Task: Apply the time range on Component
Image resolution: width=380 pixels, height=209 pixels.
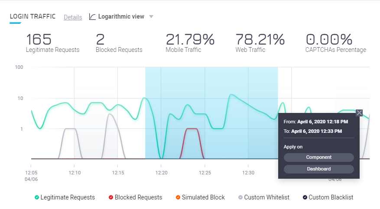Action: coord(318,158)
